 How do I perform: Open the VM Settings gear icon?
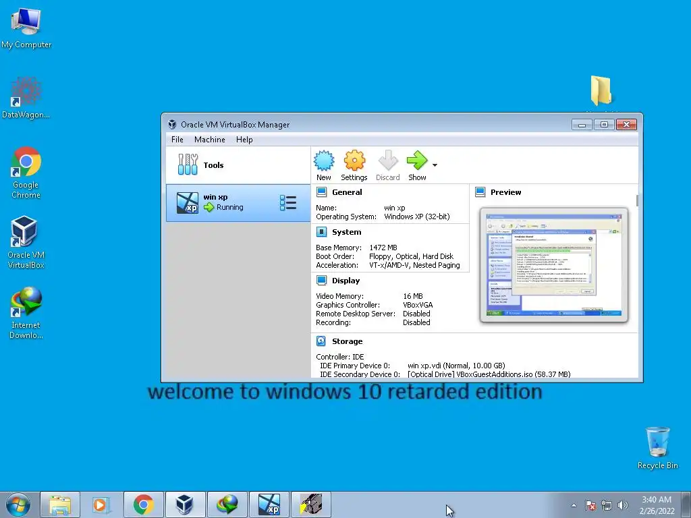[x=354, y=161]
